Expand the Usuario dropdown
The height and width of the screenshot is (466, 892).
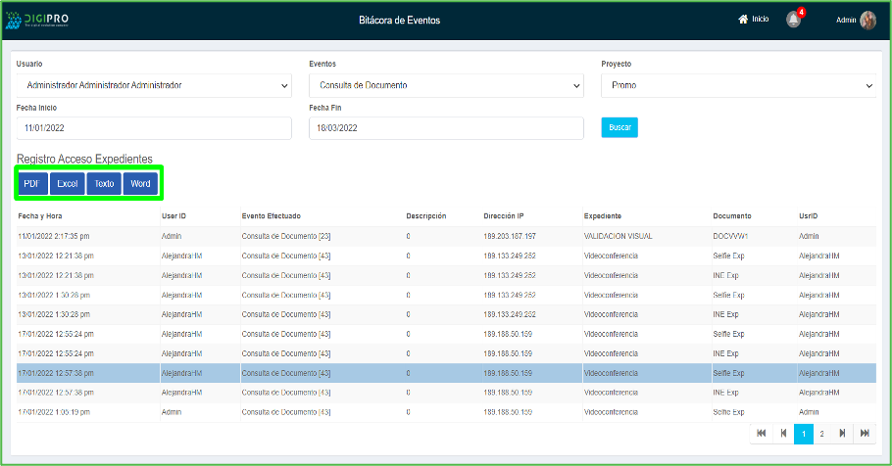[x=154, y=85]
